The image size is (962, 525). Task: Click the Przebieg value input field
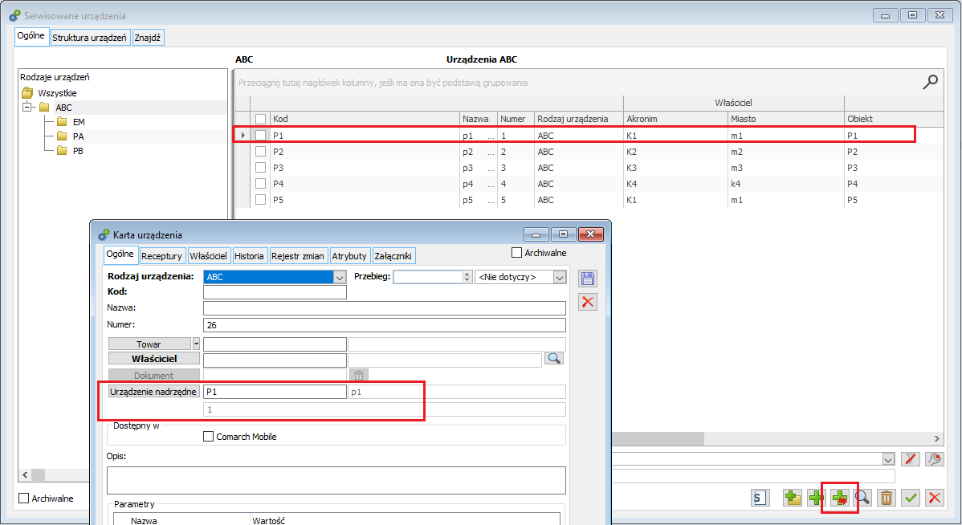click(428, 277)
